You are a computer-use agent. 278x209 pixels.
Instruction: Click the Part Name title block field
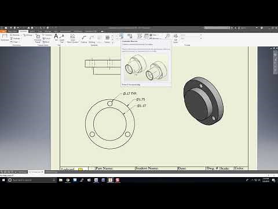click(x=104, y=168)
